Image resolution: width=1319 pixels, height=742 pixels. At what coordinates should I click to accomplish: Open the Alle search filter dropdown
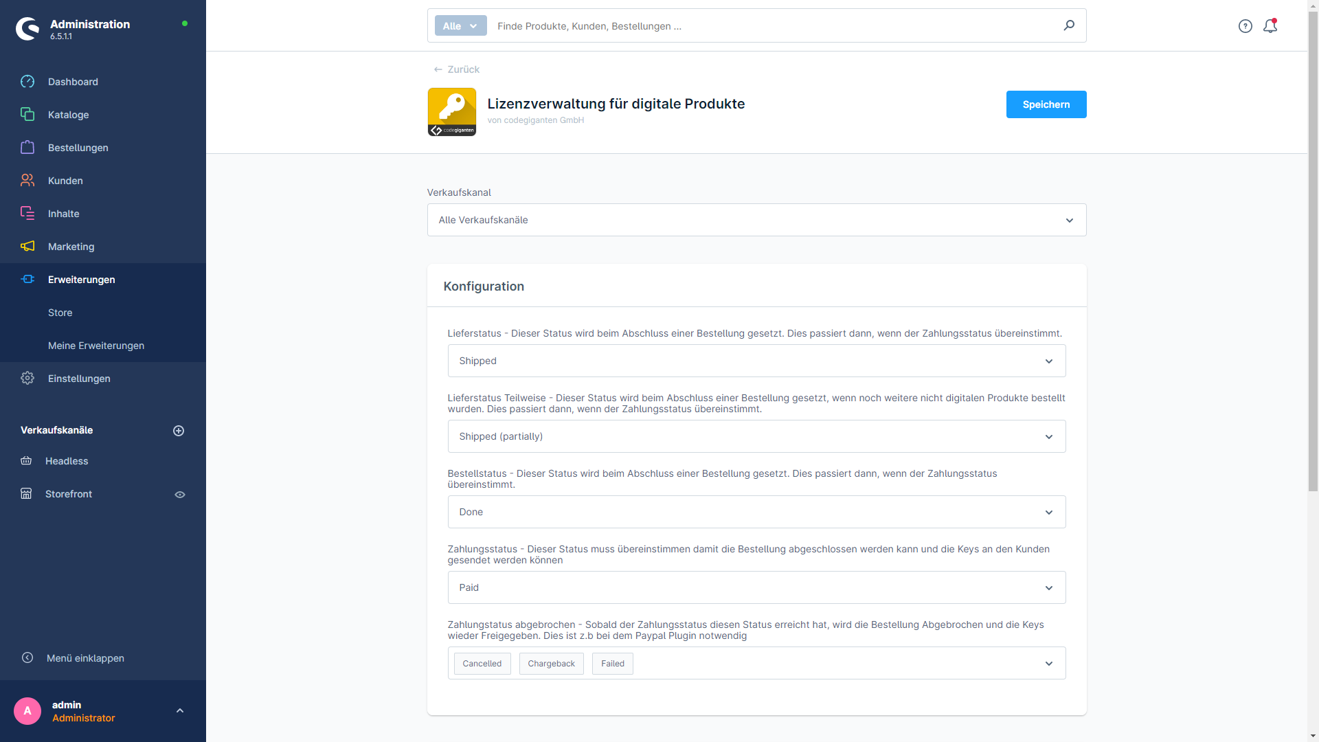461,26
